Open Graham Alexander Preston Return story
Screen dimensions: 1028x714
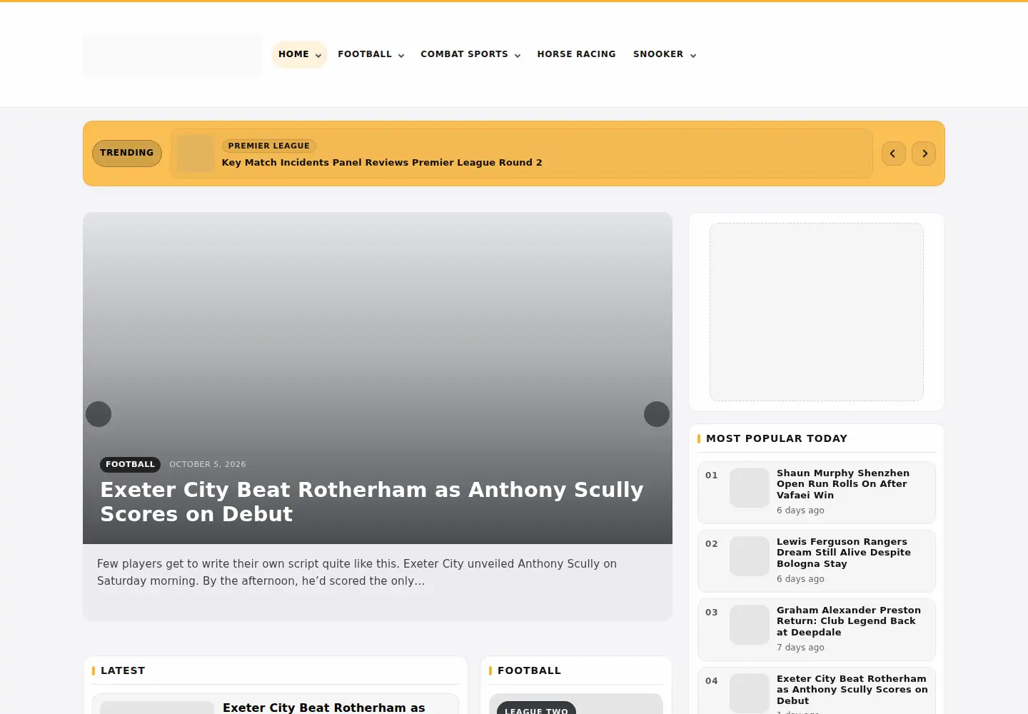(849, 621)
